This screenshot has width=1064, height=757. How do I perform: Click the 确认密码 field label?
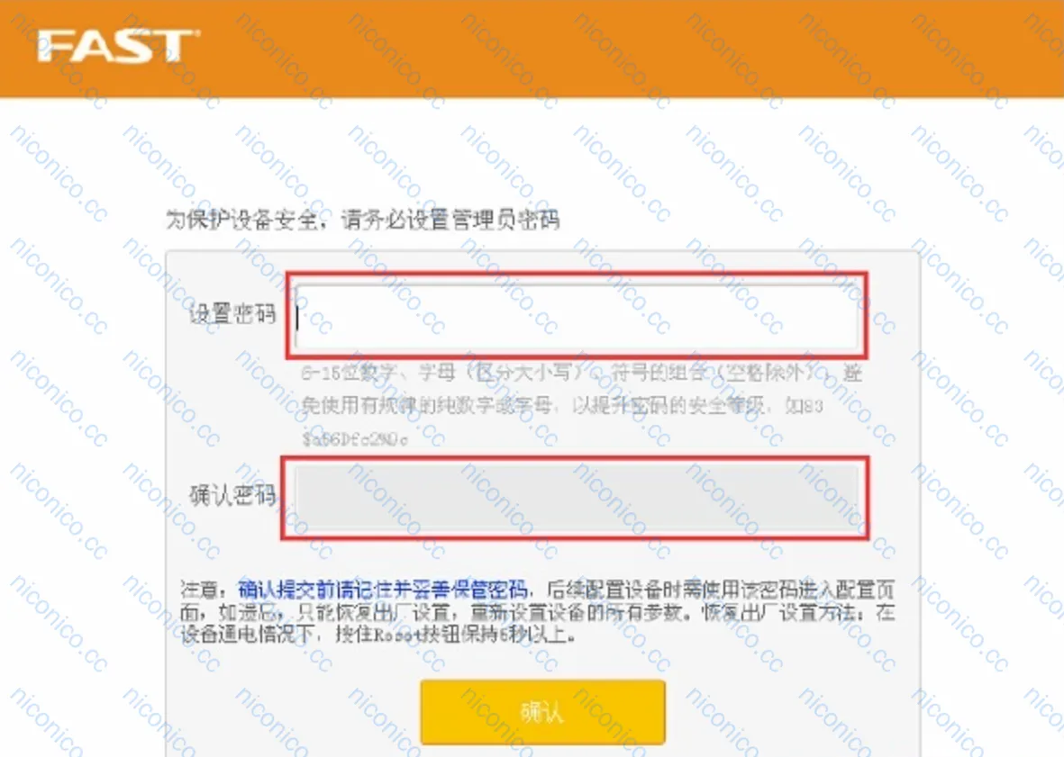pos(232,495)
